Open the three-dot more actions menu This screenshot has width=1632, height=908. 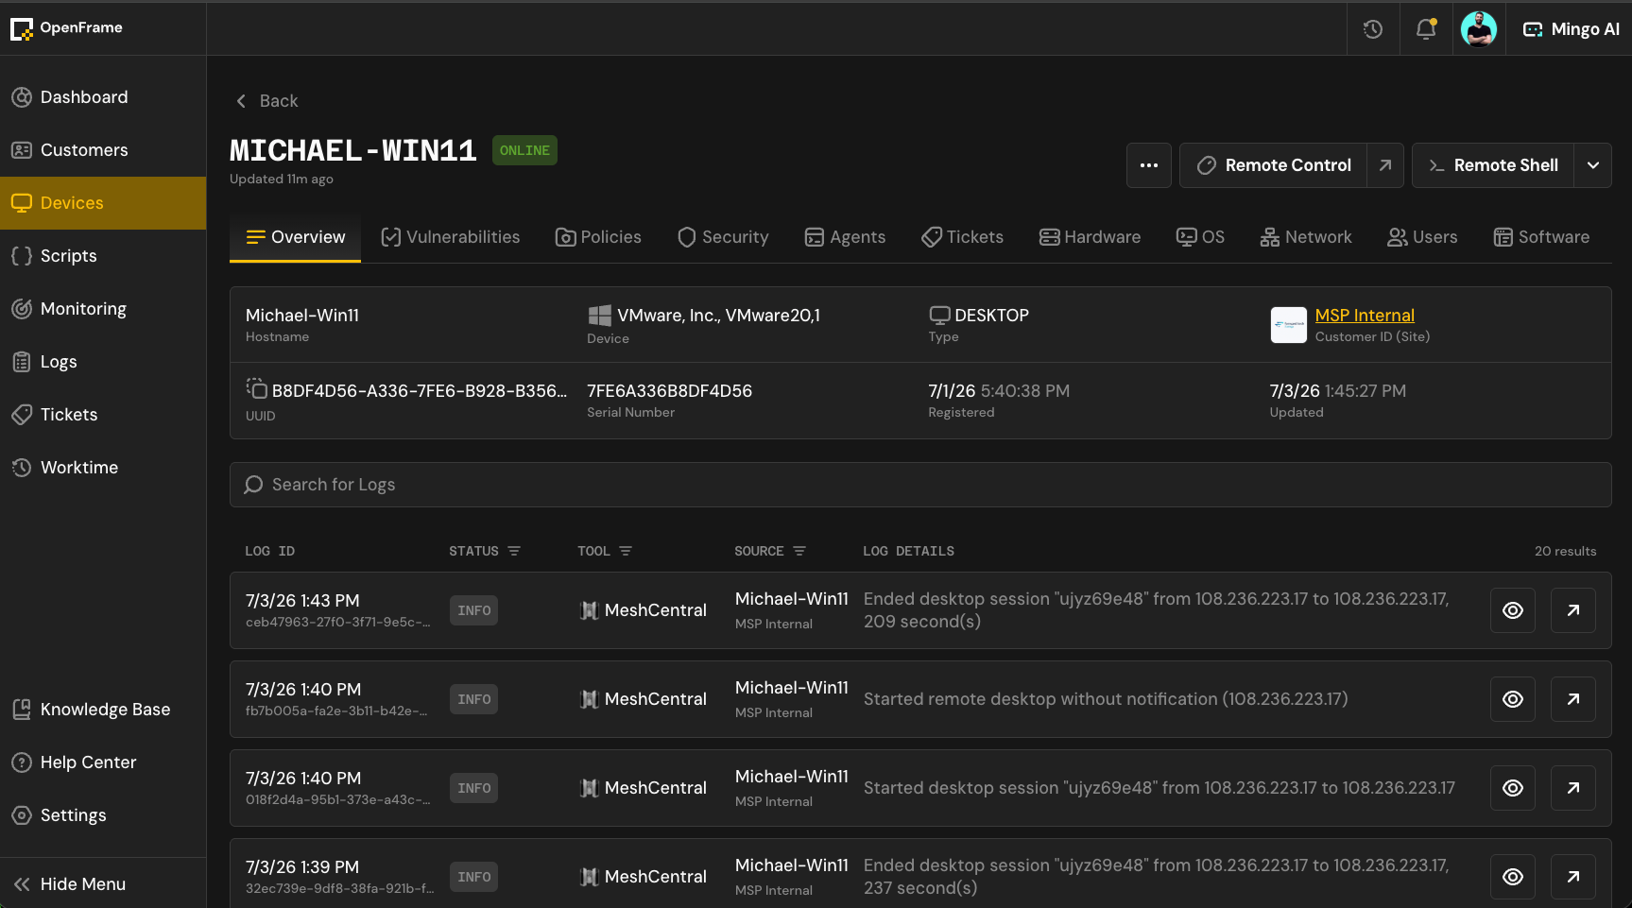(x=1149, y=165)
